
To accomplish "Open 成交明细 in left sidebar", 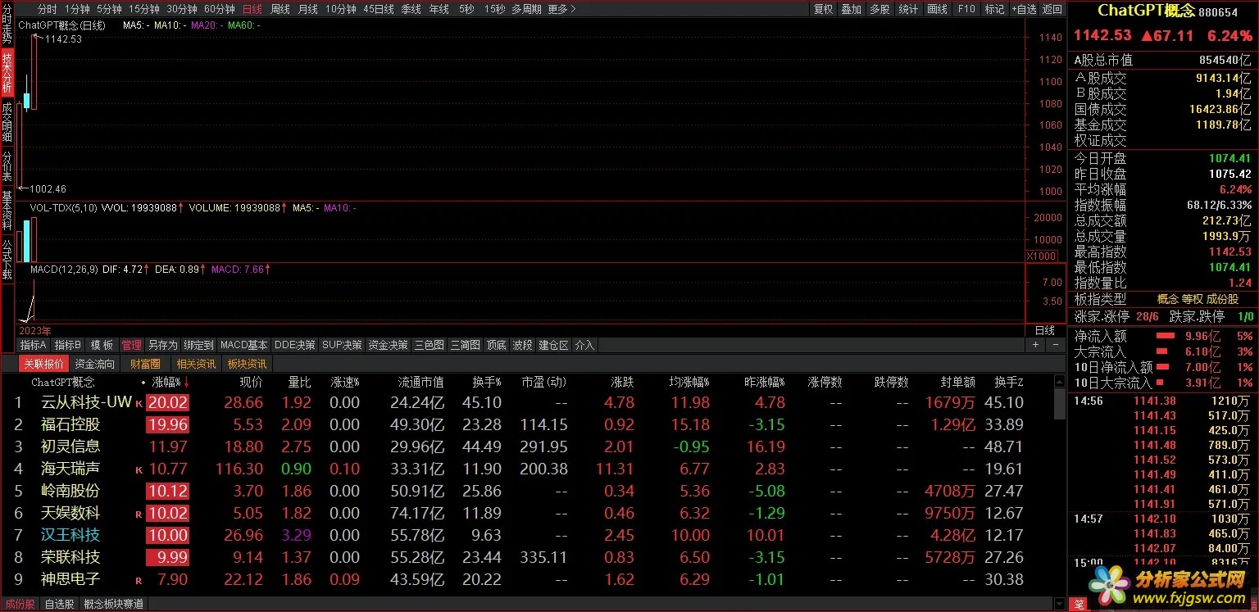I will (7, 122).
